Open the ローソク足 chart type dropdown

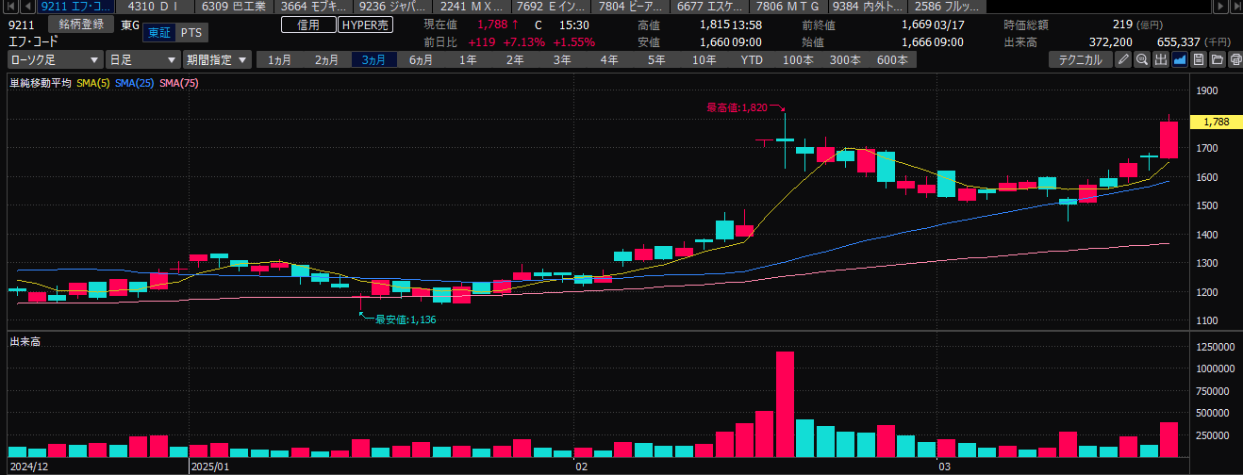[x=55, y=59]
